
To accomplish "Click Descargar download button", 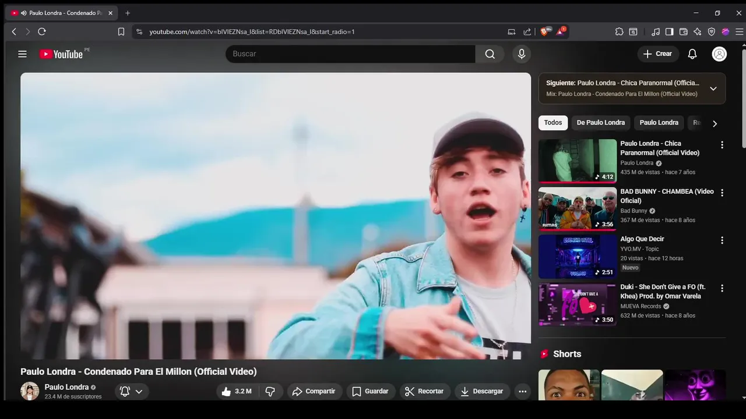I will pos(482,392).
